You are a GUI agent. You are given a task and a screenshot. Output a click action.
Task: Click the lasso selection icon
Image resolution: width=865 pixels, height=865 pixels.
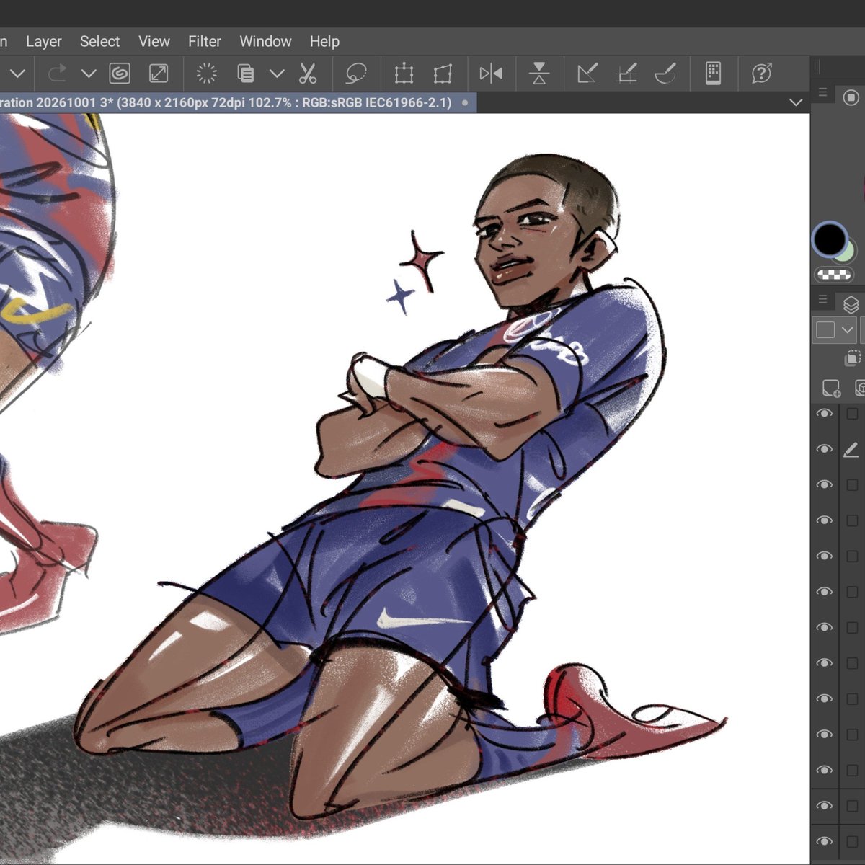[356, 74]
